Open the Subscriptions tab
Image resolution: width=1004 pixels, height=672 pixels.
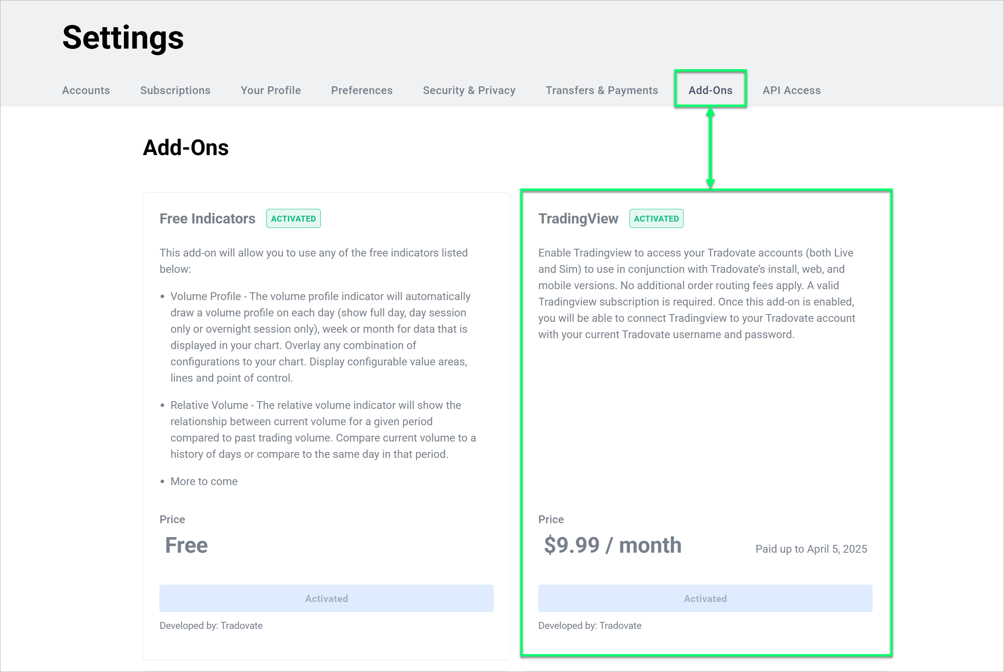pos(175,90)
